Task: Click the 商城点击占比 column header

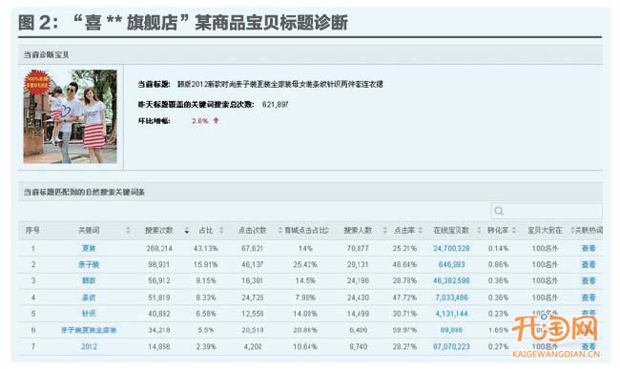Action: pyautogui.click(x=306, y=231)
